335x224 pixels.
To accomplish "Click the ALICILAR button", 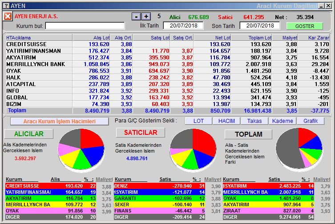I will click(x=29, y=134).
